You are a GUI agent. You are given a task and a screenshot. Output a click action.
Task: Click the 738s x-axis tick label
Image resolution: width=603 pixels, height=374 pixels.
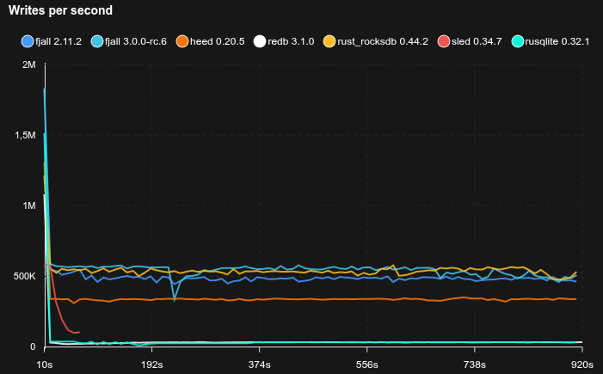(475, 364)
